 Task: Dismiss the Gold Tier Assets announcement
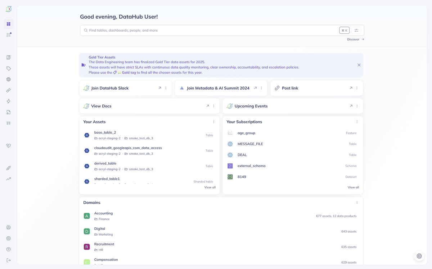359,65
